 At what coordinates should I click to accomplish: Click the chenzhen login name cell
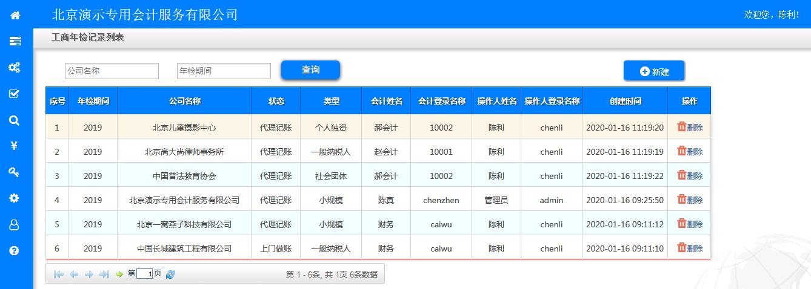point(441,200)
